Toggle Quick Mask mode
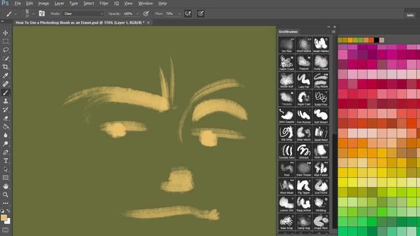Viewport: 420px width, 236px height. click(5, 230)
